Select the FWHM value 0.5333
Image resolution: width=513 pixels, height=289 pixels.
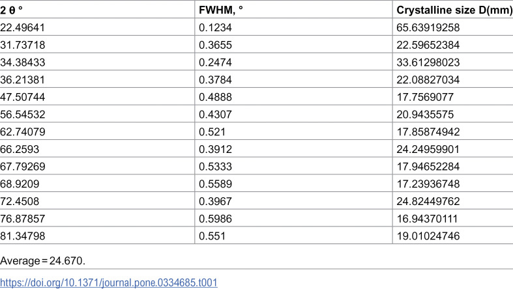215,166
